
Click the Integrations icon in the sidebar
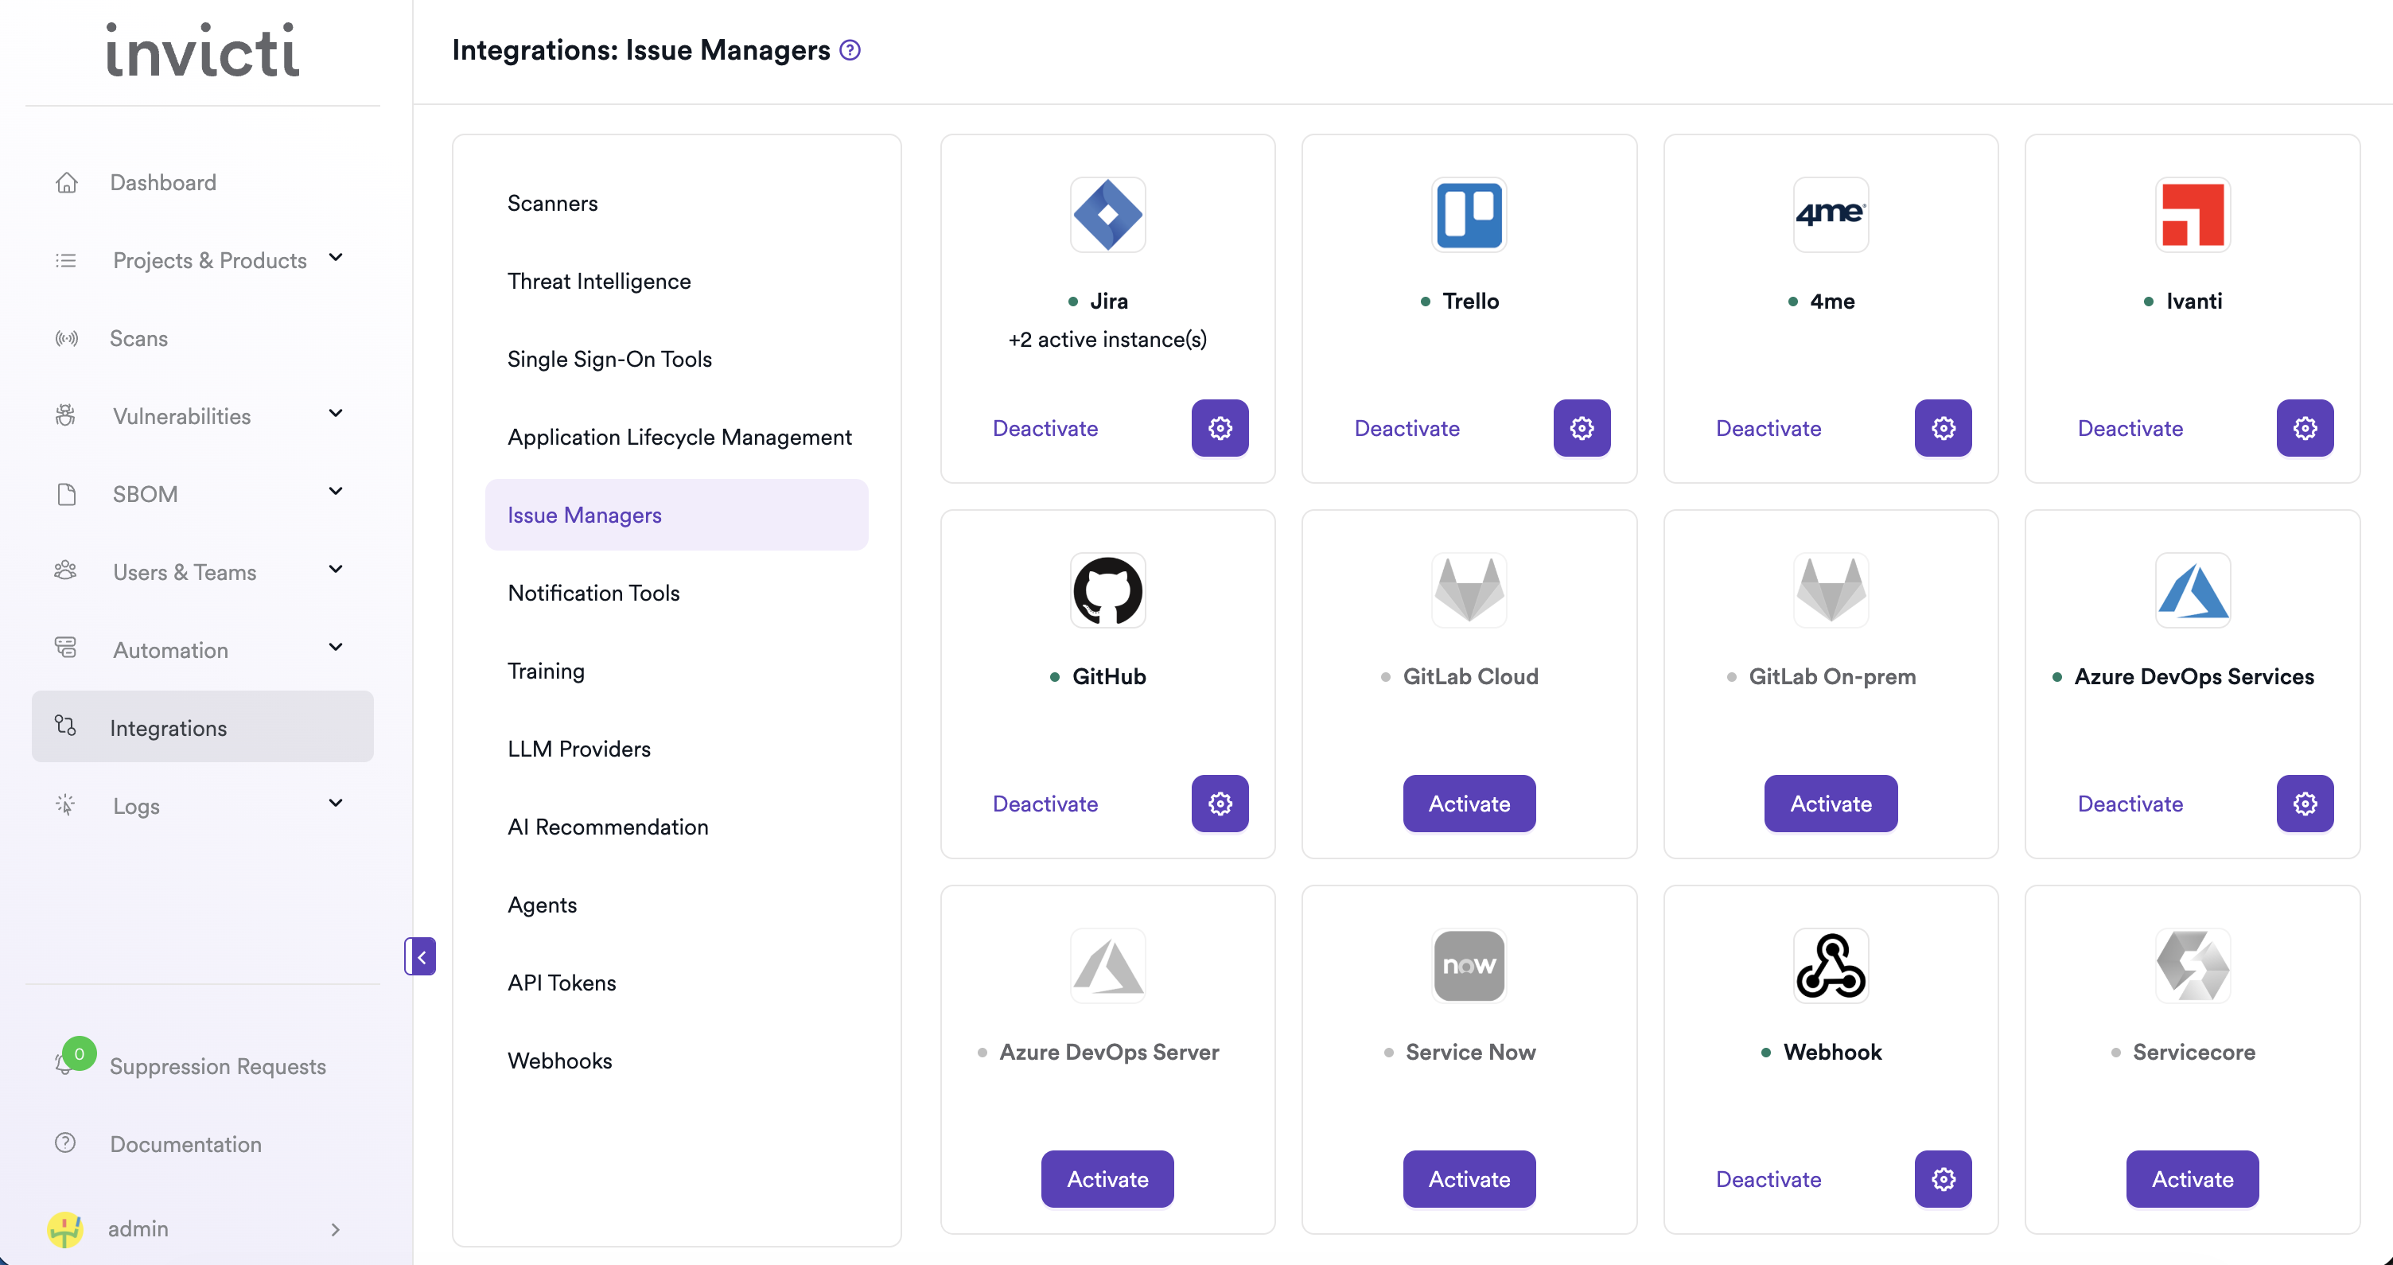tap(66, 727)
